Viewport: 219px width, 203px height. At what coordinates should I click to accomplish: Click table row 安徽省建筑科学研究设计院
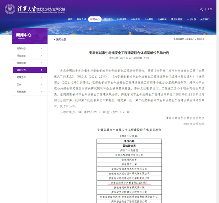129,188
